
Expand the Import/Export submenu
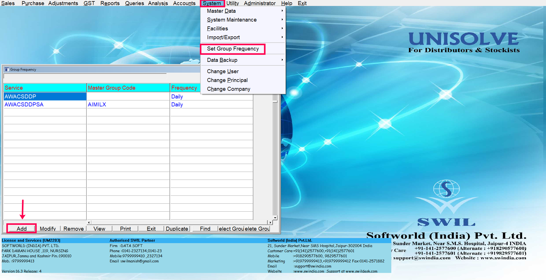[243, 37]
